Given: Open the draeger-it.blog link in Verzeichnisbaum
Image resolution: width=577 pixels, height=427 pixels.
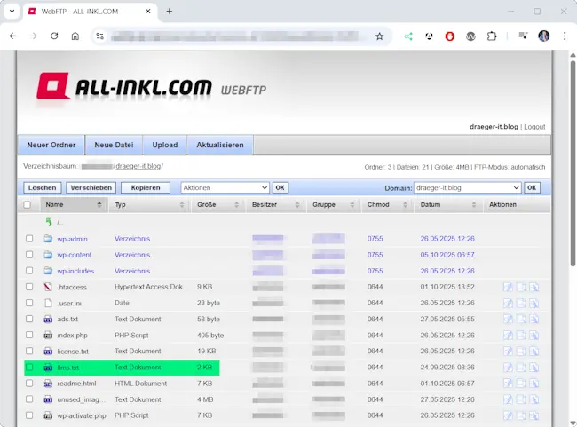Looking at the screenshot, I should [x=138, y=166].
